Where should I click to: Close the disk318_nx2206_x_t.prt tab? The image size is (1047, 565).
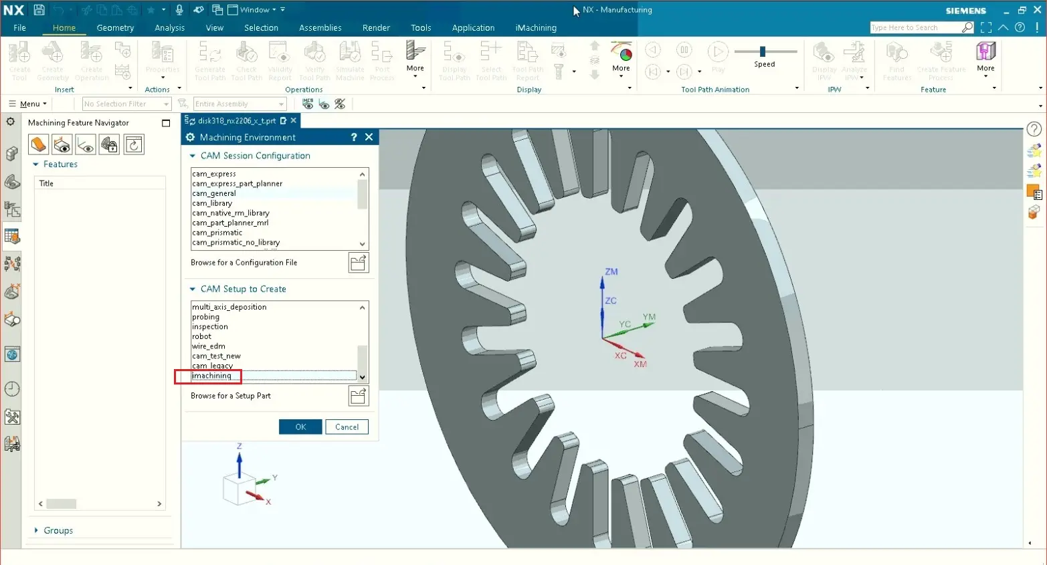(294, 121)
